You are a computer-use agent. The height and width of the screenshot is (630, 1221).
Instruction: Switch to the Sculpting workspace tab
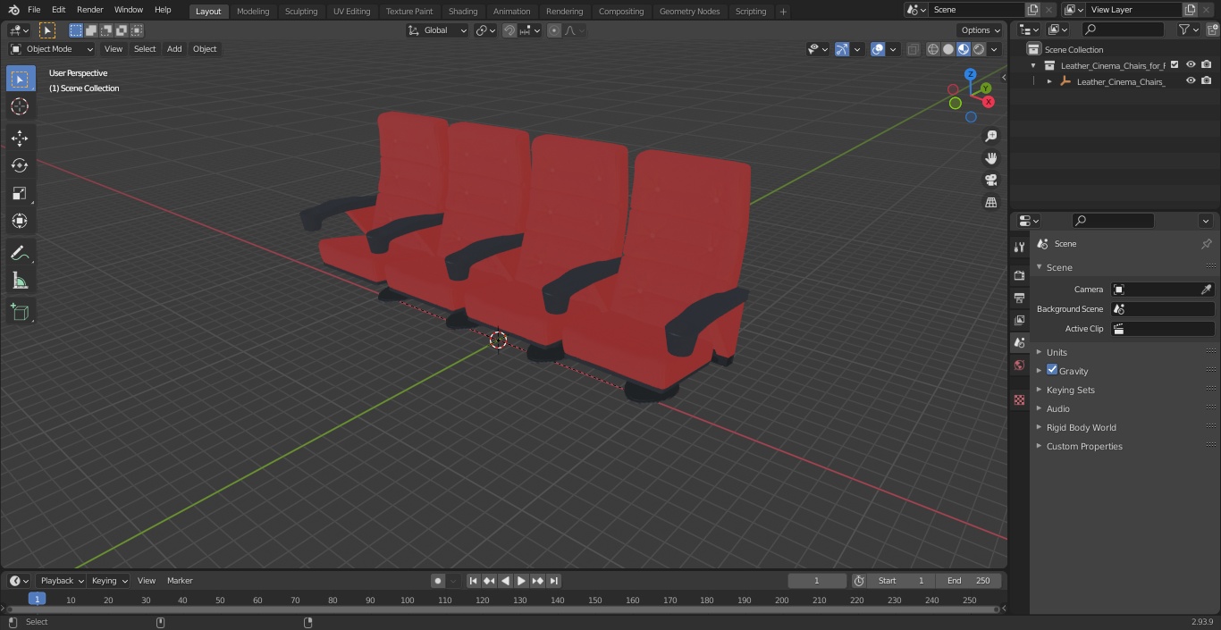tap(301, 11)
